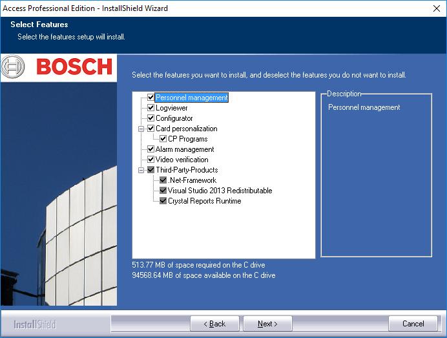Cancel the installation wizard
This screenshot has height=338, width=447.
[413, 324]
